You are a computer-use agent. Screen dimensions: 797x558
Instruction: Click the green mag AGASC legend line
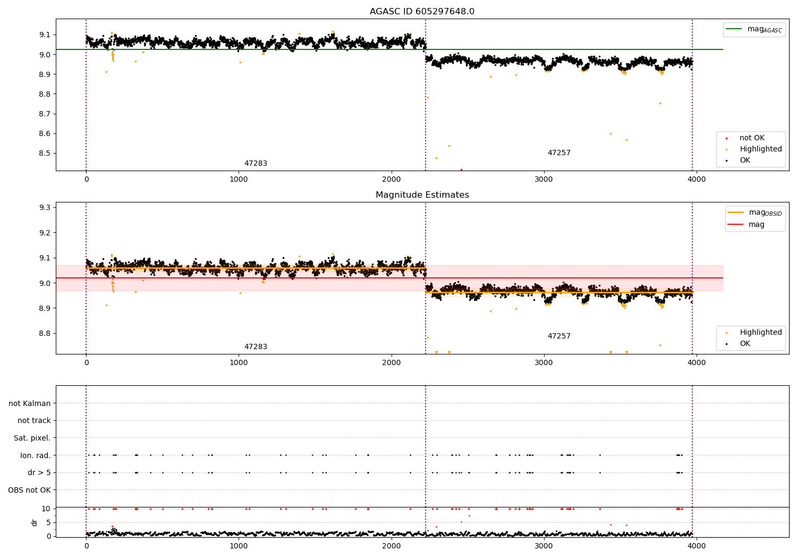click(x=734, y=29)
